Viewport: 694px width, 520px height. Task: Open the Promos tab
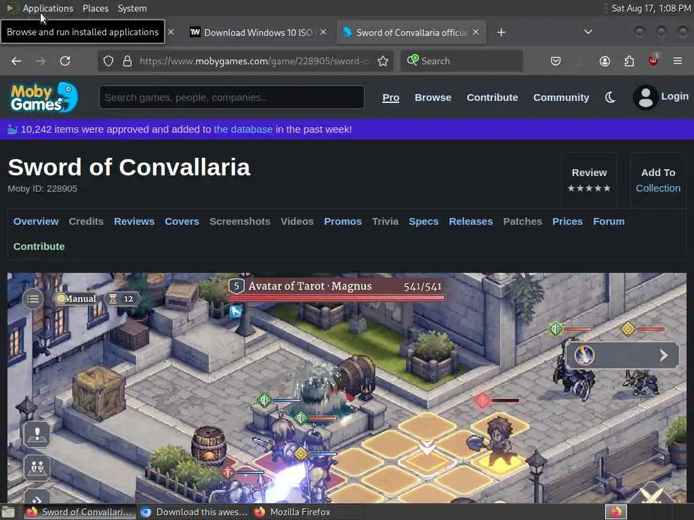[342, 221]
